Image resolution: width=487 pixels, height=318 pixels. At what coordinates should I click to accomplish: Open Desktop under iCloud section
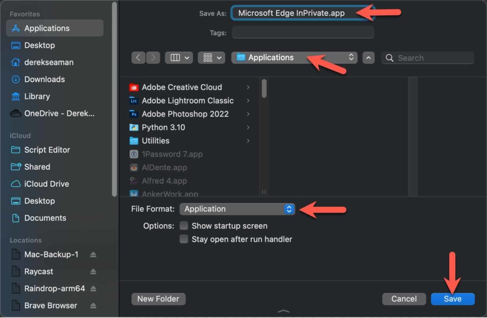(55, 201)
